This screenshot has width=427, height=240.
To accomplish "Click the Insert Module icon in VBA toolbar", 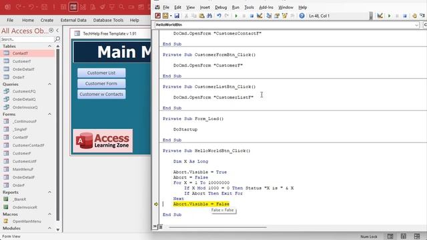I will [165, 16].
